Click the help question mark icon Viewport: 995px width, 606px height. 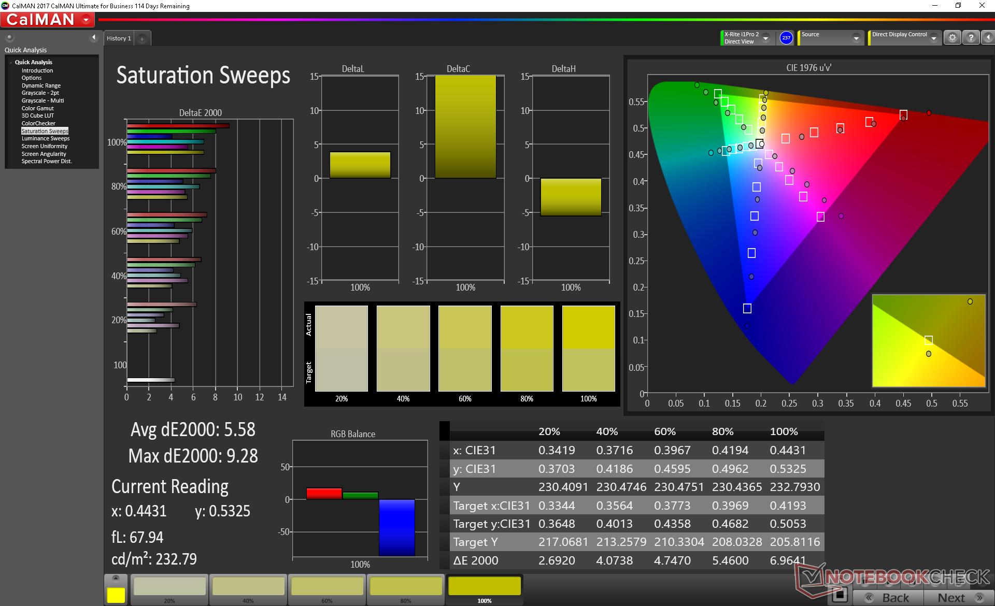click(x=971, y=38)
